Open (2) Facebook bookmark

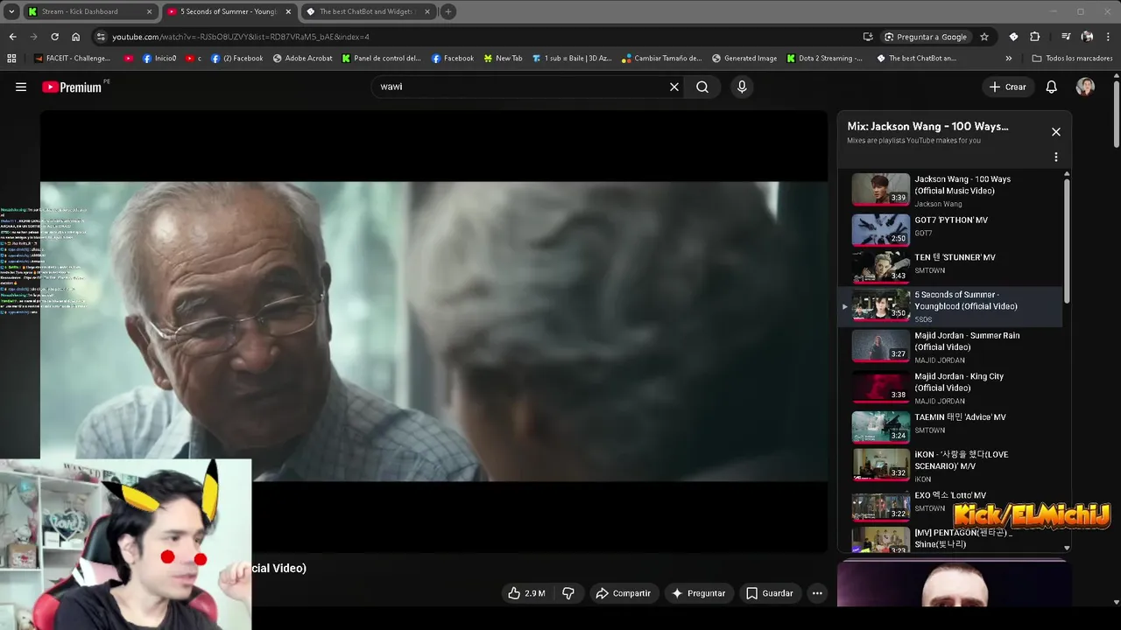(236, 59)
